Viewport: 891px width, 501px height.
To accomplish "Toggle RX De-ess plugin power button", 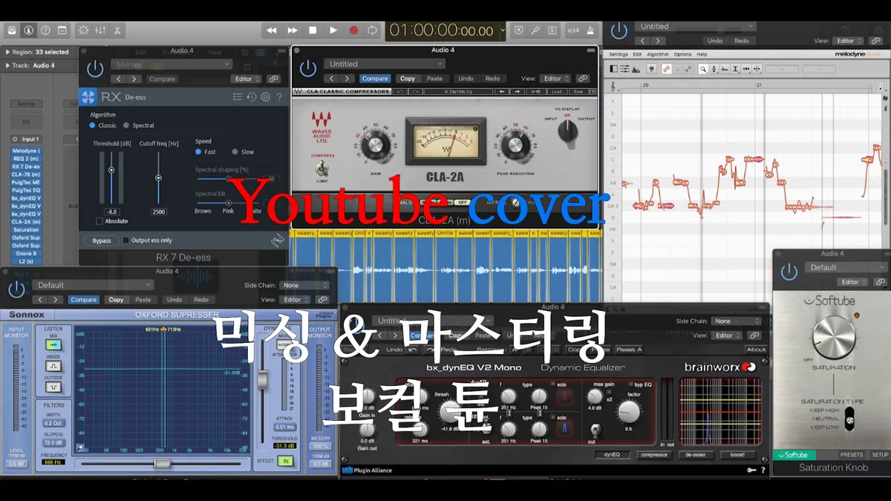I will click(x=95, y=70).
